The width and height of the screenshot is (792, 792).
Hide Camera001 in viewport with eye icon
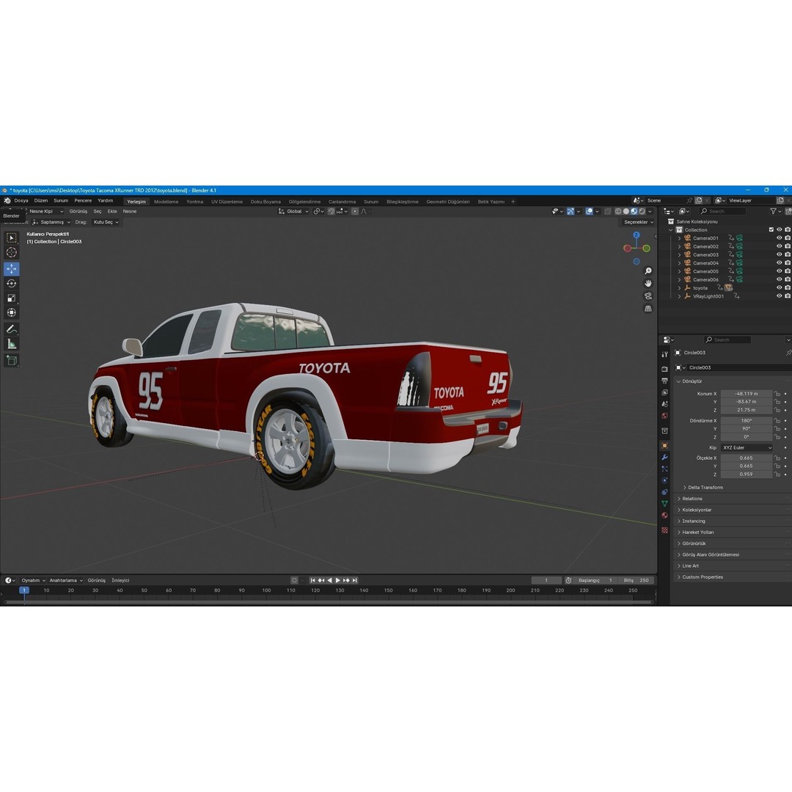[780, 238]
